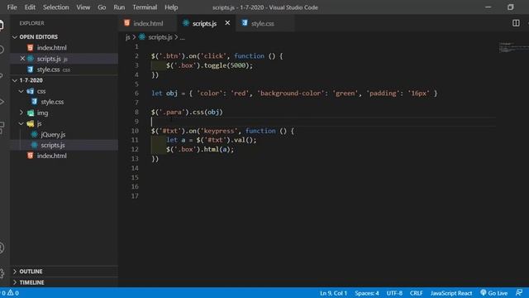Viewport: 529px width, 298px height.
Task: Click the js breadcrumb segment
Action: pos(127,37)
